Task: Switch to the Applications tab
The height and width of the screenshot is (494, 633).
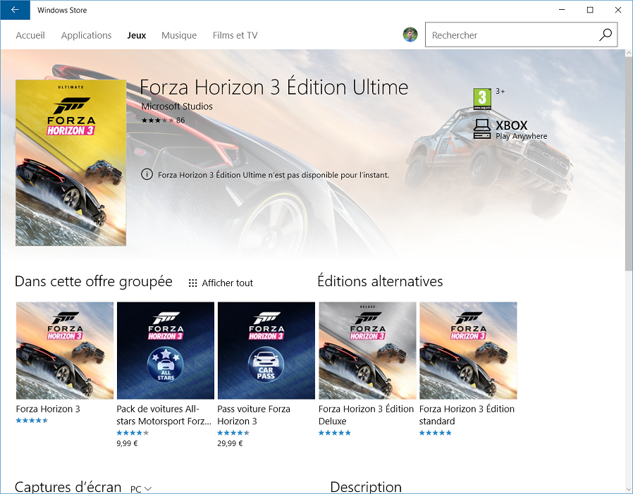Action: (87, 35)
